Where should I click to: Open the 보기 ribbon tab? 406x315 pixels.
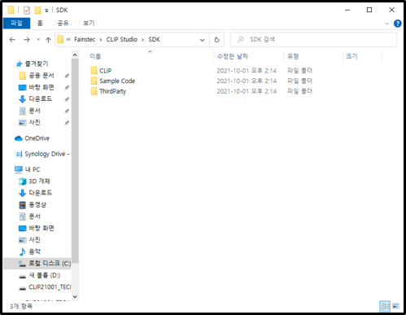click(89, 24)
